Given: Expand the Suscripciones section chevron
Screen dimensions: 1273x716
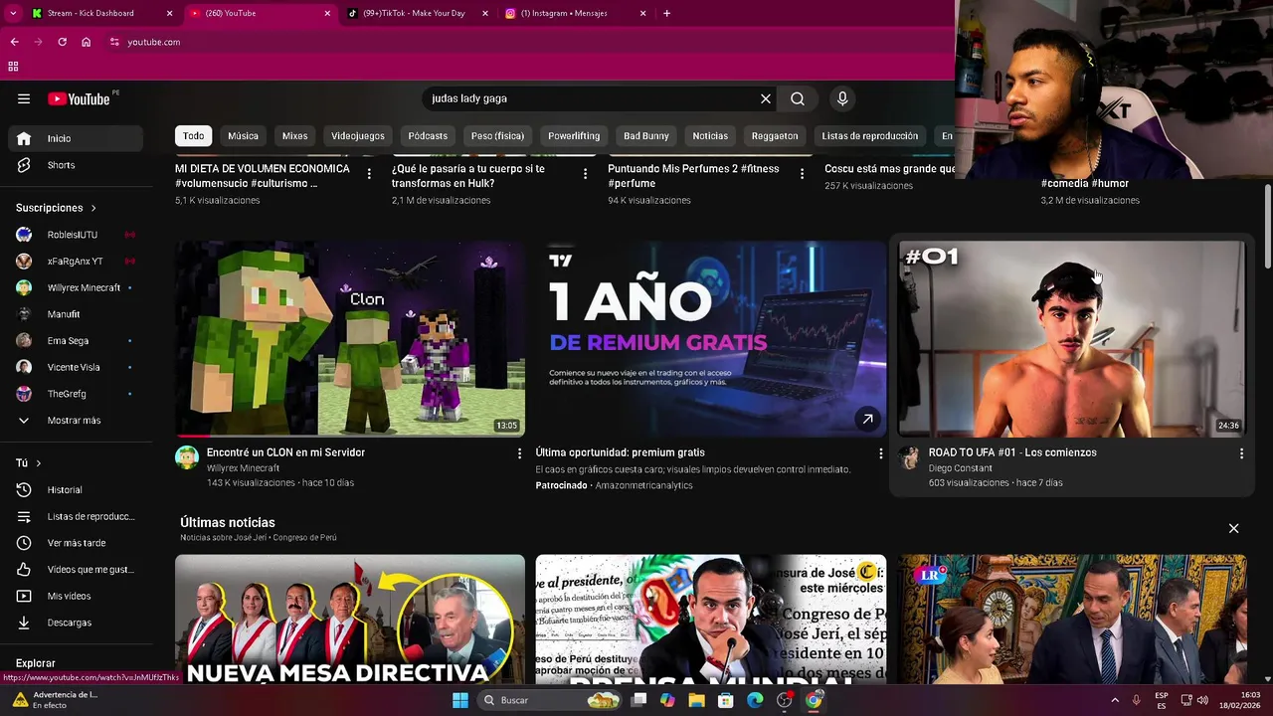Looking at the screenshot, I should coord(93,208).
